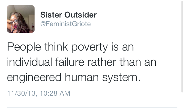Click the word "engineered" in the tweet

coord(34,77)
